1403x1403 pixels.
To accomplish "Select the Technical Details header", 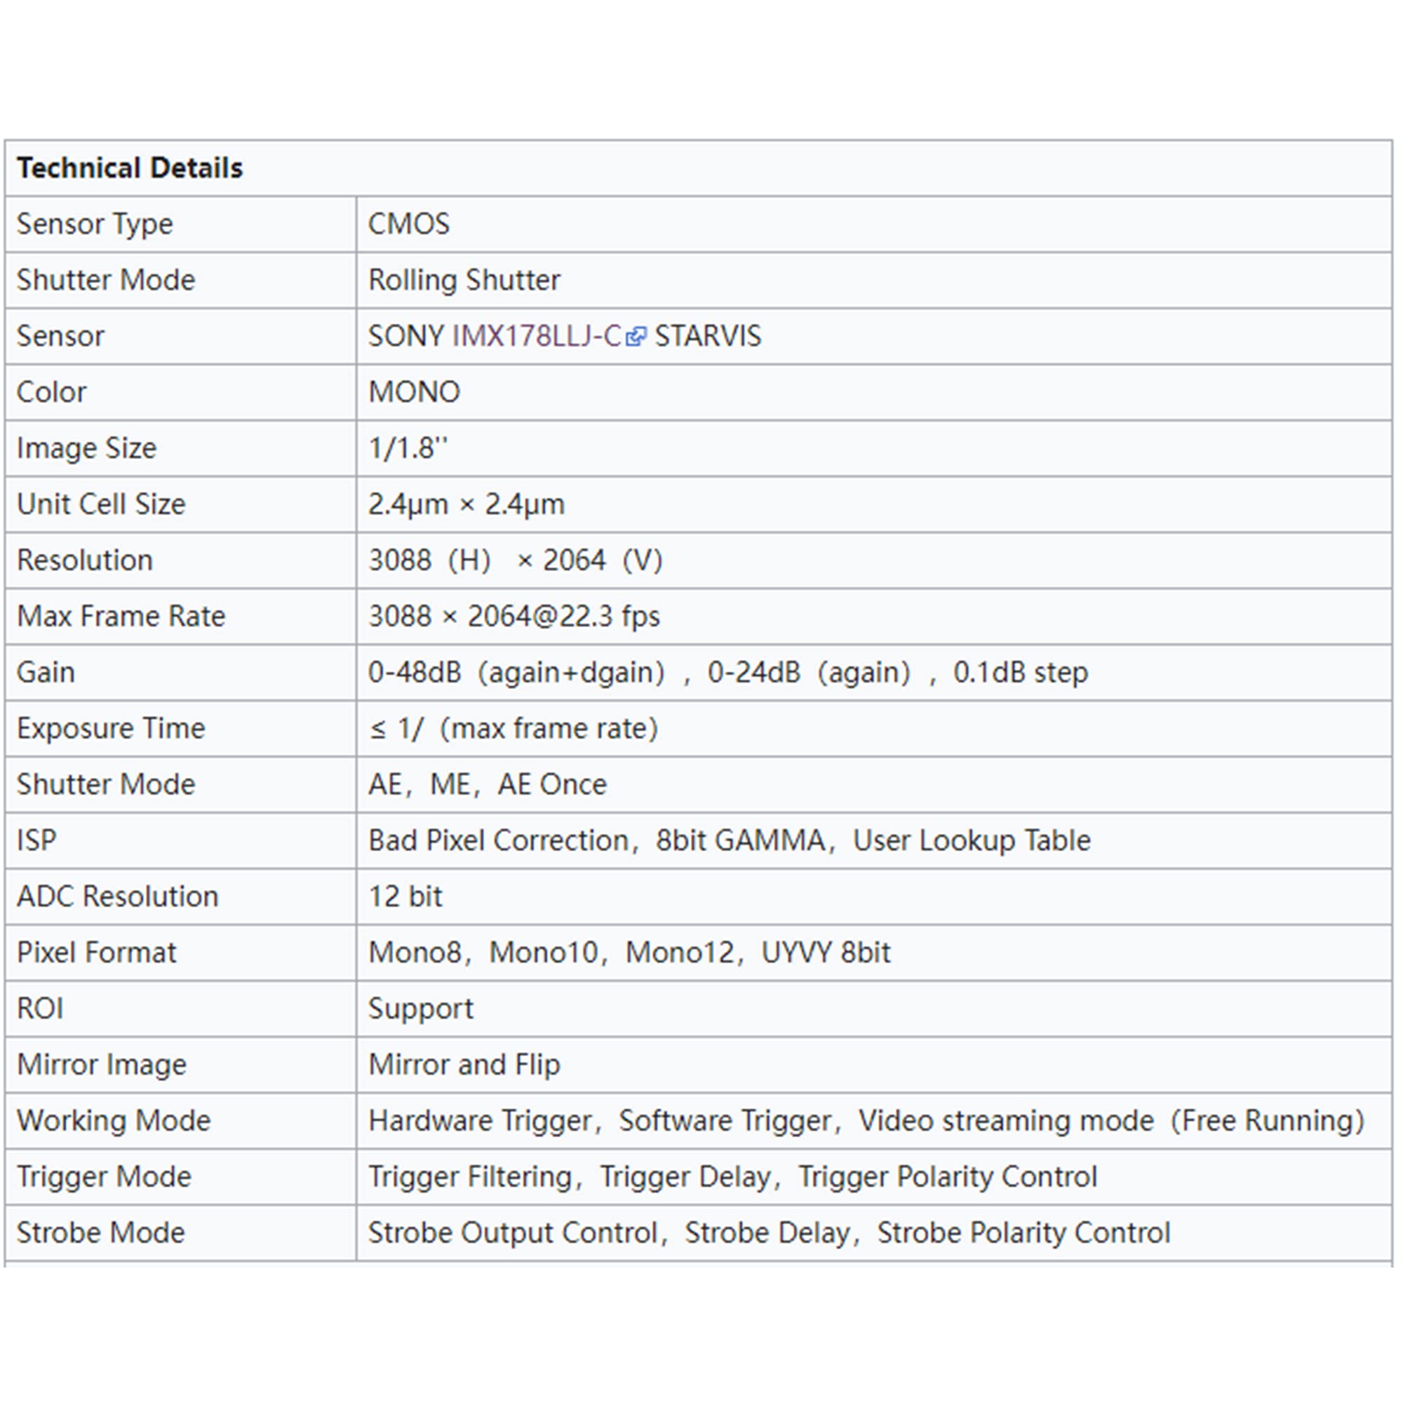I will [x=130, y=168].
